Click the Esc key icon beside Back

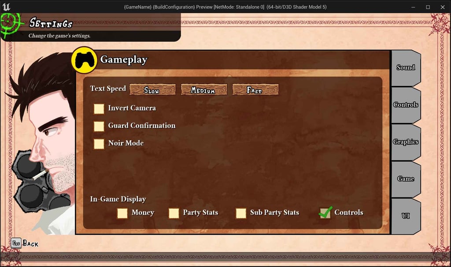point(16,243)
